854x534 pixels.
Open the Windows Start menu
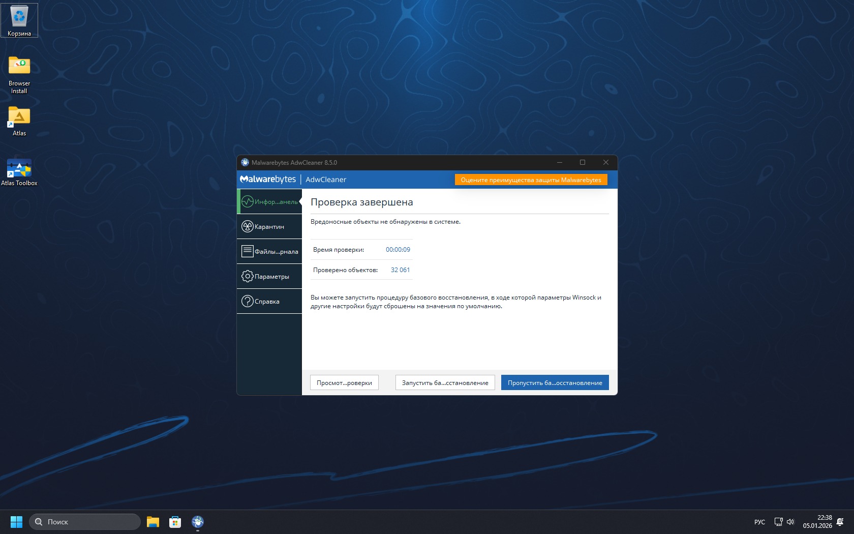pyautogui.click(x=16, y=522)
